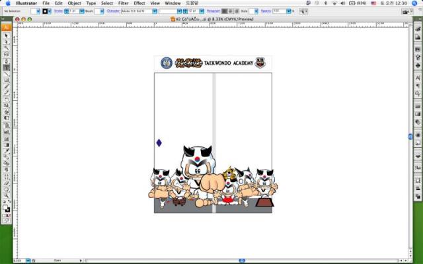Image resolution: width=423 pixels, height=264 pixels.
Task: Open the Edit menu
Action: 59,3
